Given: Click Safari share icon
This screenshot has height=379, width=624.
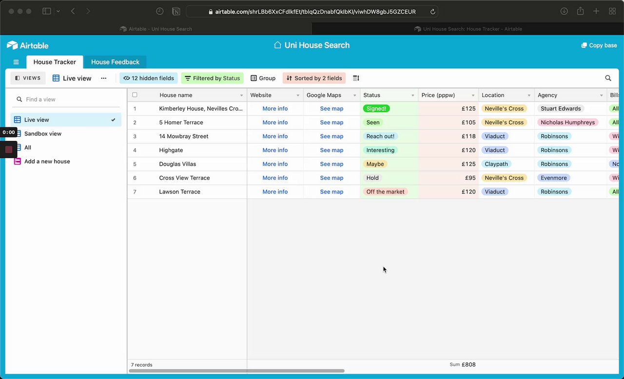Looking at the screenshot, I should click(x=580, y=11).
